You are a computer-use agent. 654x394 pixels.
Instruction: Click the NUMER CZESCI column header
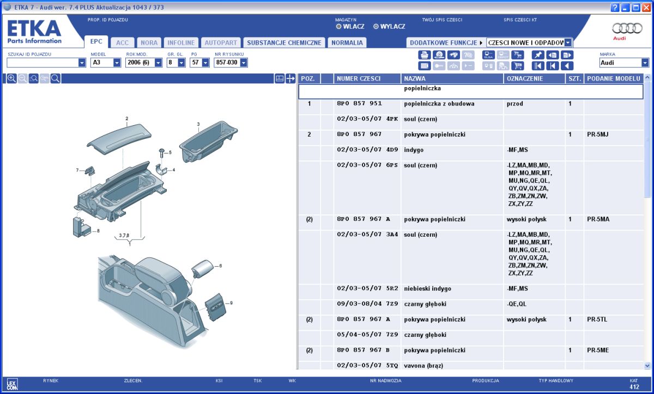(367, 78)
